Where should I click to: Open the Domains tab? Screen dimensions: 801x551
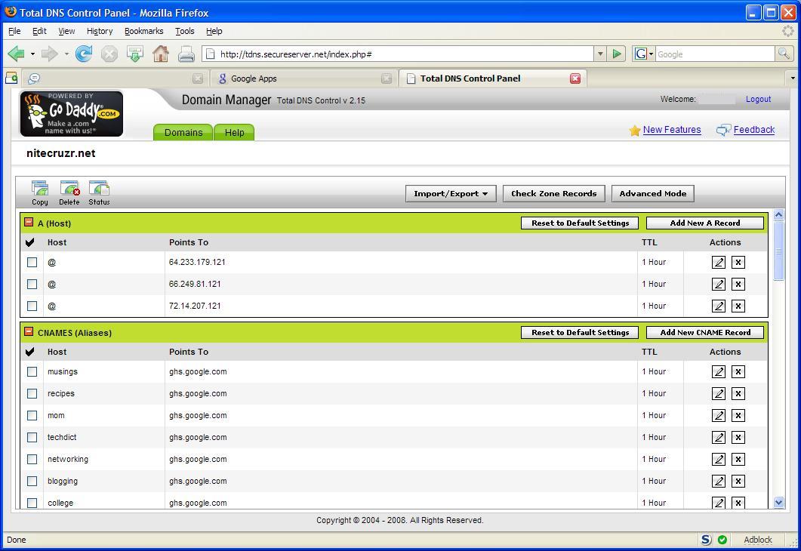pos(183,132)
